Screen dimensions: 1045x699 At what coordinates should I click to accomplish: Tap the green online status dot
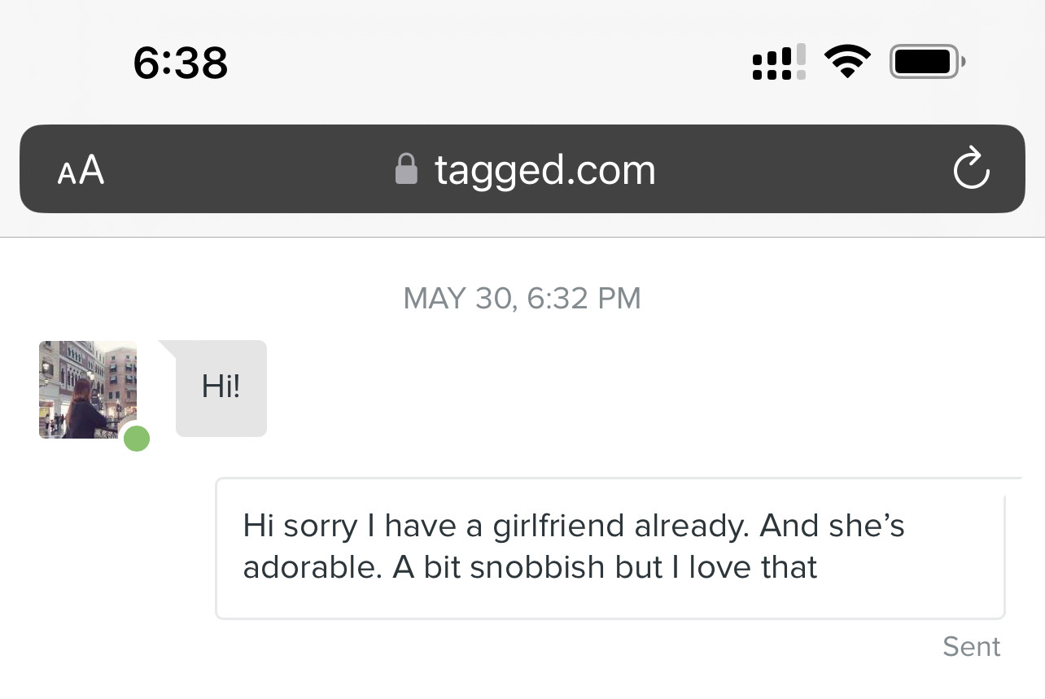tap(137, 439)
